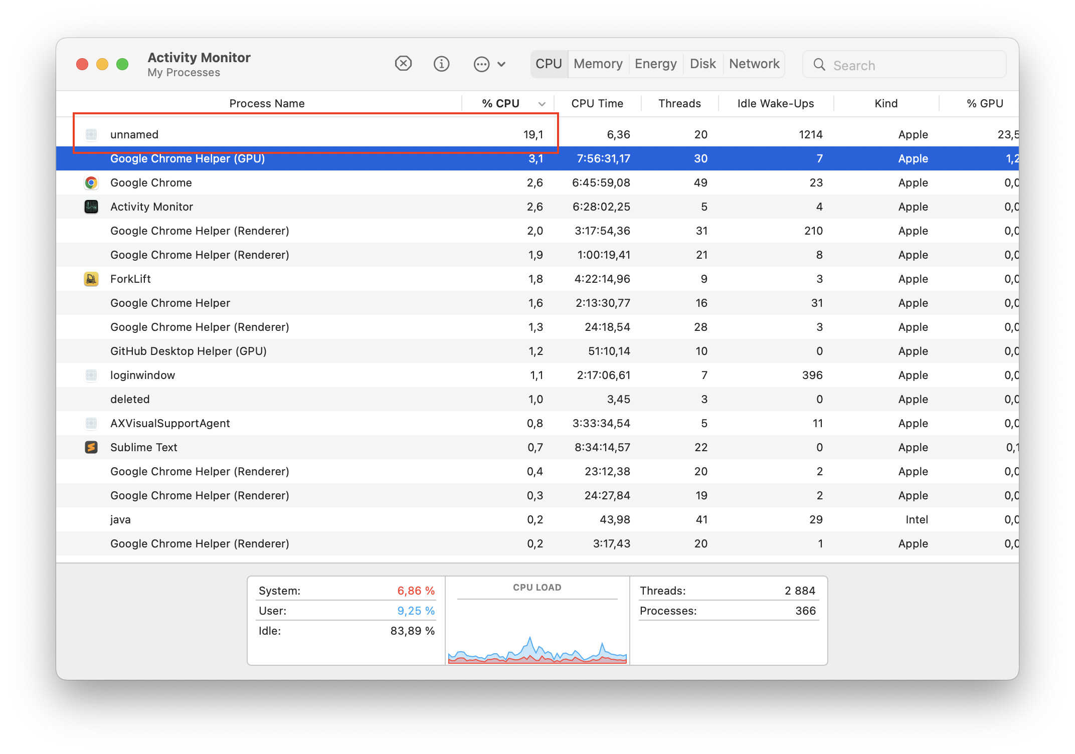Click the Stop process X icon
This screenshot has height=754, width=1075.
[x=403, y=64]
